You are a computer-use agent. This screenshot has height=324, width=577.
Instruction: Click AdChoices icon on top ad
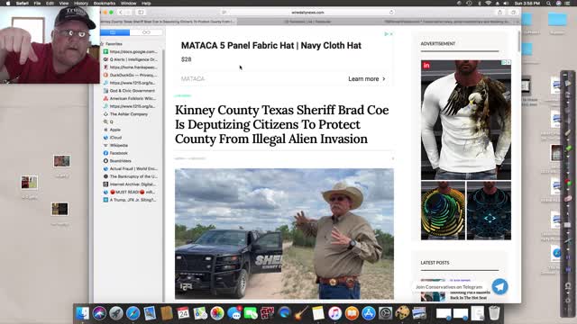387,34
